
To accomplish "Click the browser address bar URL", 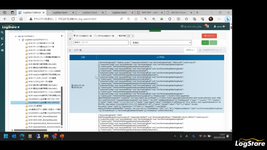I will pos(77,19).
